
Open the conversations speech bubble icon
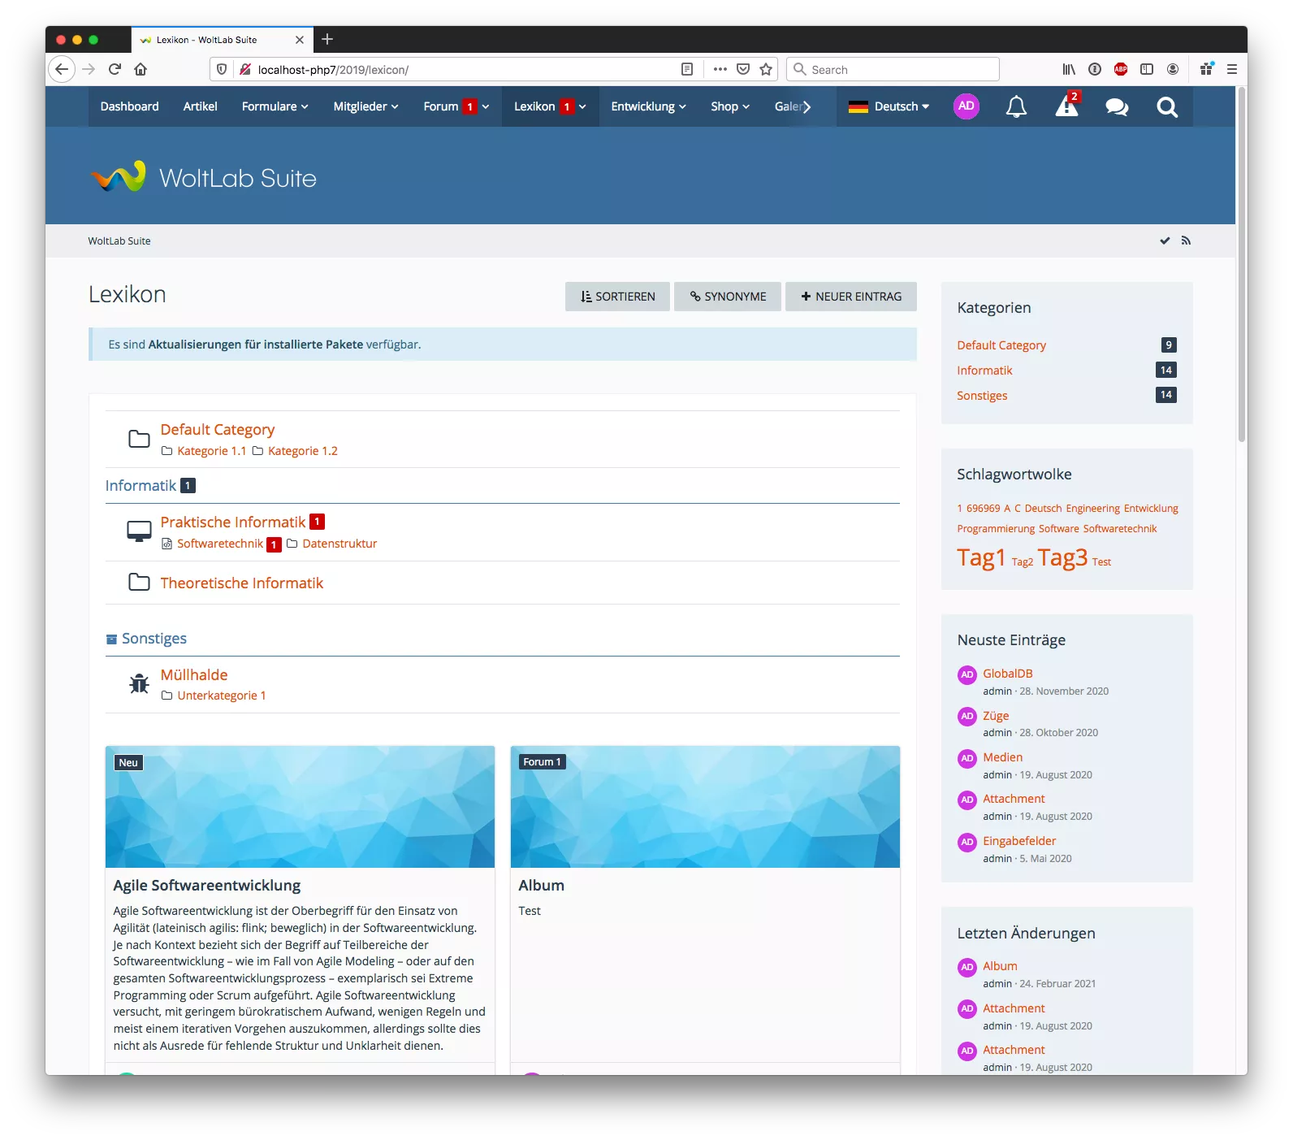pyautogui.click(x=1117, y=107)
